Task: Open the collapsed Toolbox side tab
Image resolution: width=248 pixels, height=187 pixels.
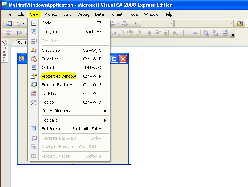Action: click(x=4, y=51)
